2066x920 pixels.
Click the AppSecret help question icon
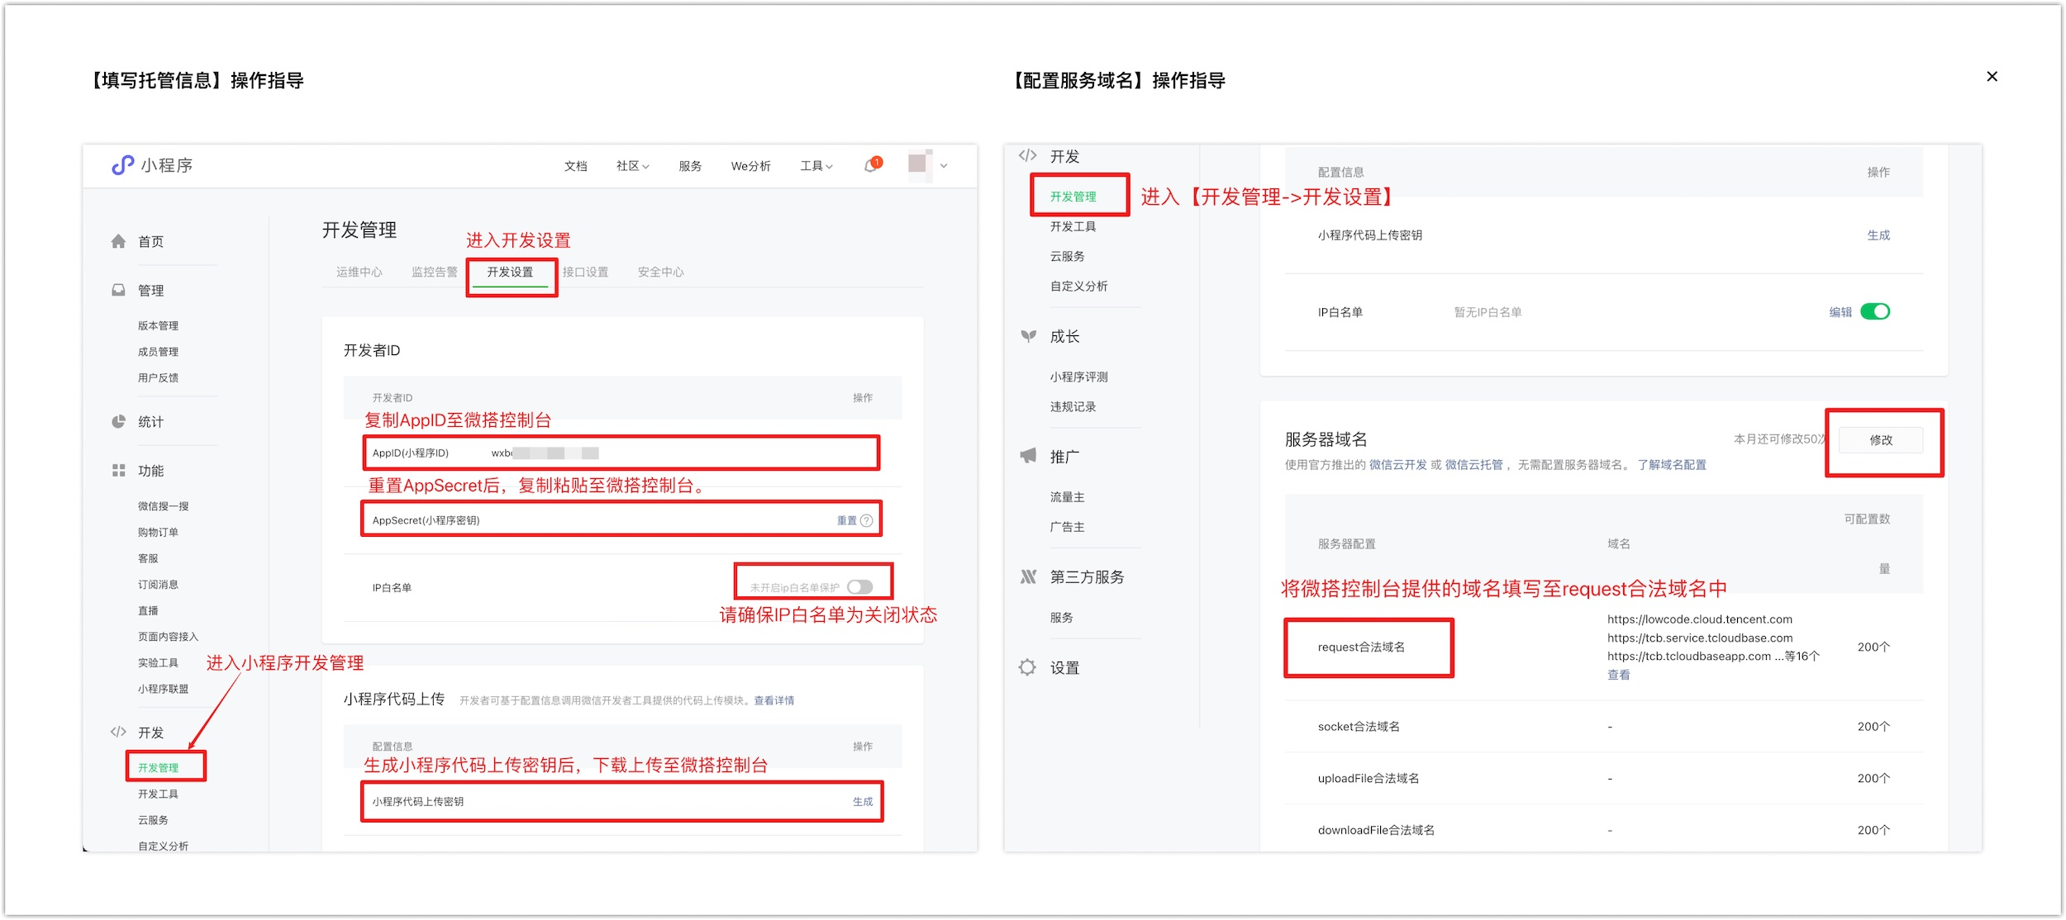[x=866, y=520]
